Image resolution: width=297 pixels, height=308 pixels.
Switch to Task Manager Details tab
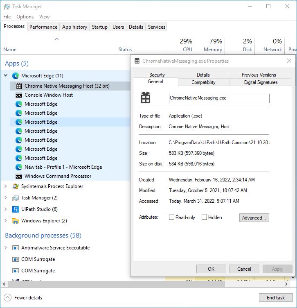tap(136, 27)
